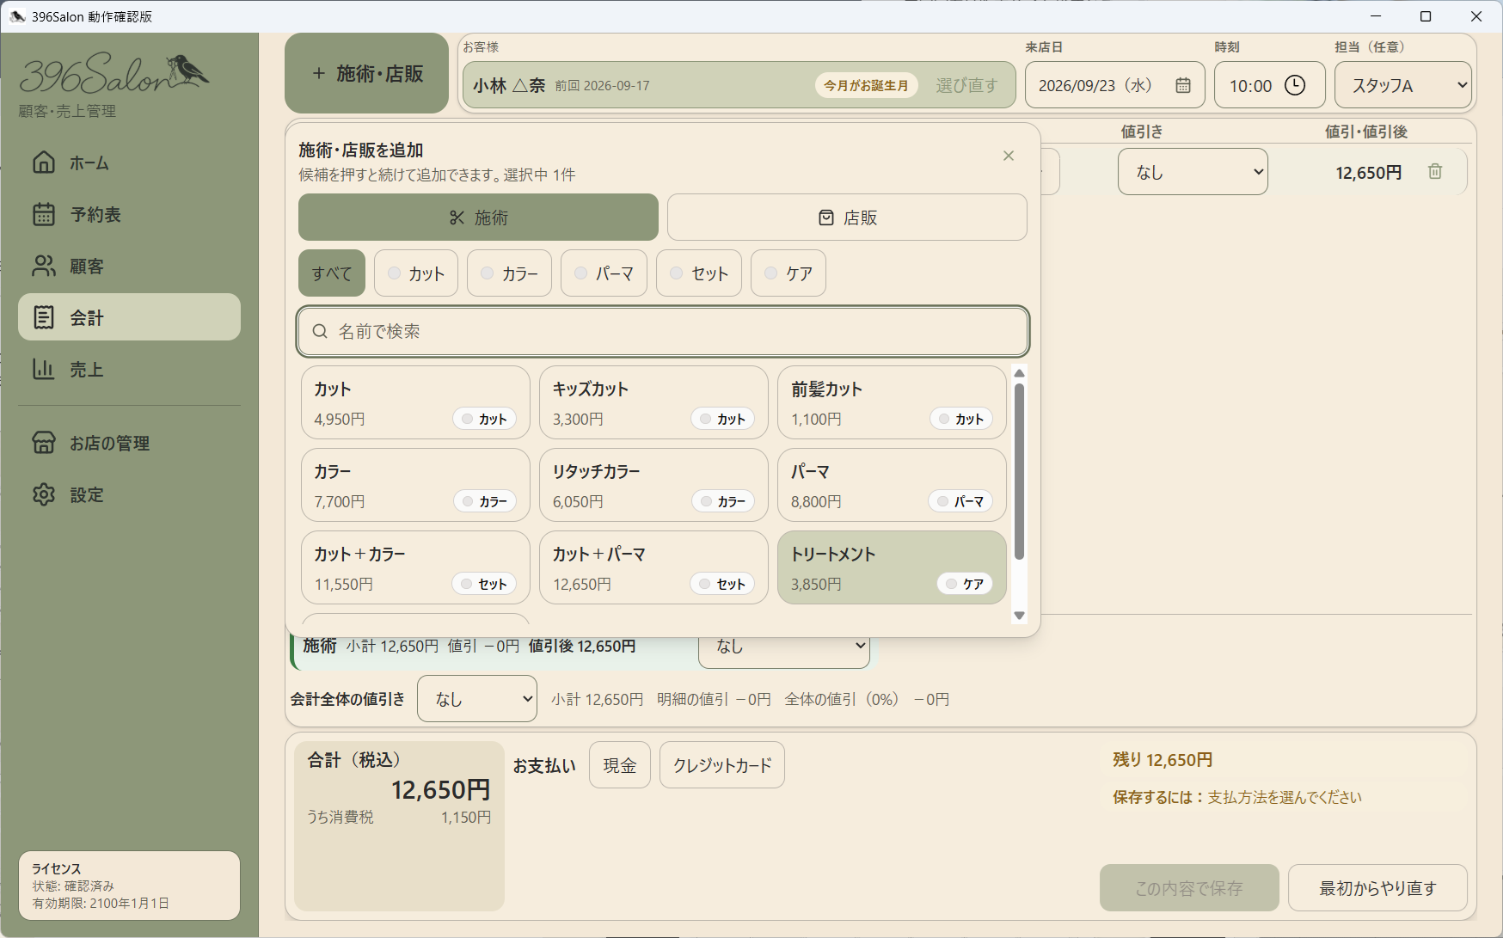Click the service list scrollbar up arrow

[x=1020, y=373]
